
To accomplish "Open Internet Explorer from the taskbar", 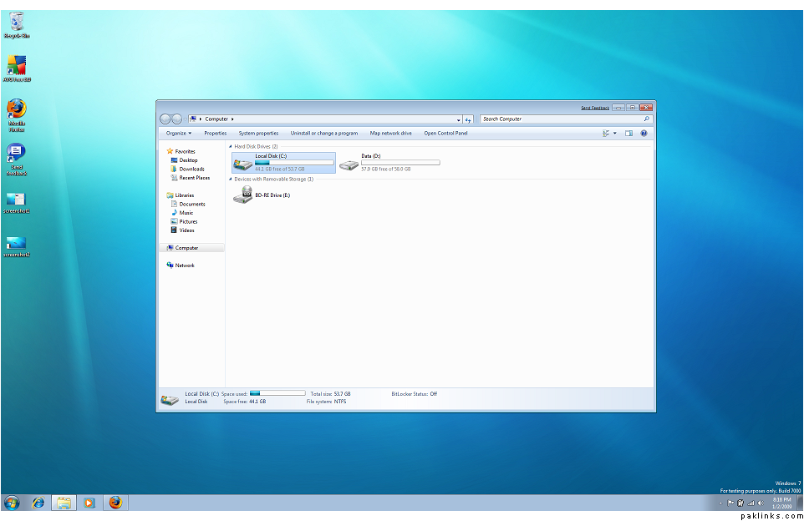I will point(38,503).
